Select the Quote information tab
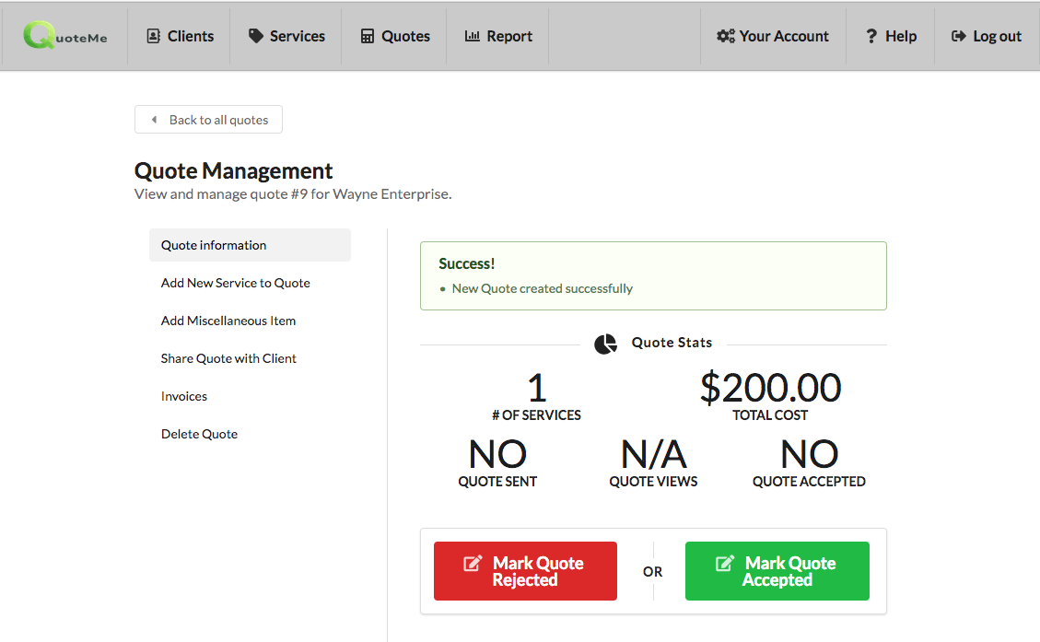This screenshot has height=642, width=1040. [x=250, y=245]
